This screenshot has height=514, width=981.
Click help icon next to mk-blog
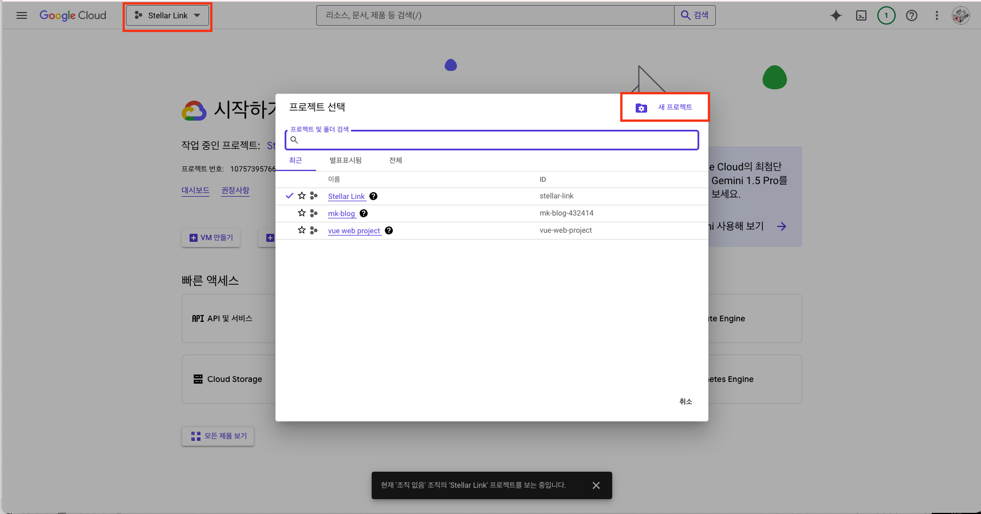coord(364,213)
